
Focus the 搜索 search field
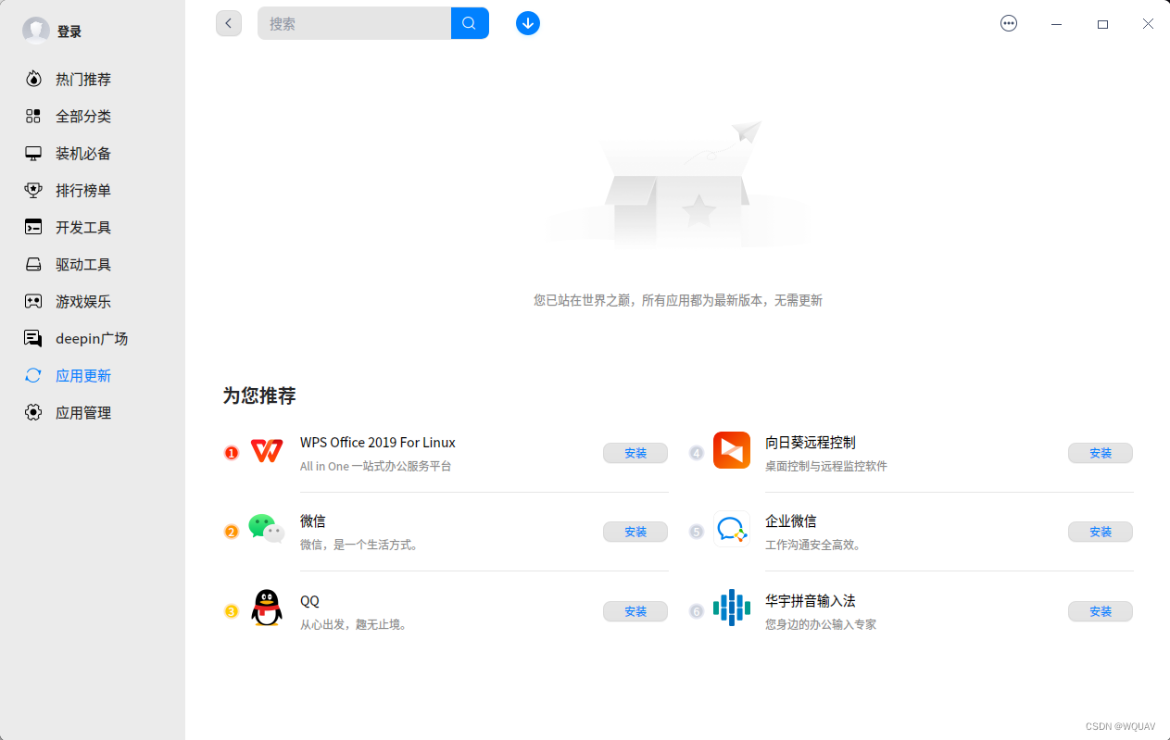tap(354, 23)
